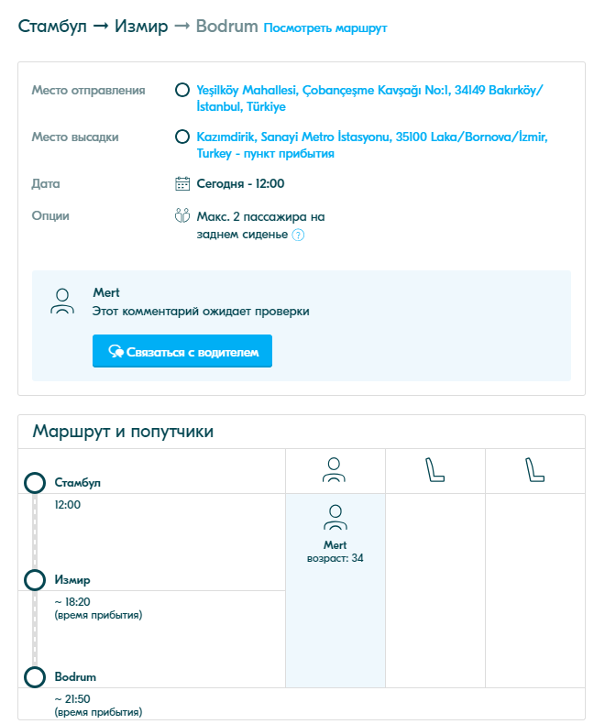
Task: Click the 'Маршрут и попутчики' heading
Action: coord(123,432)
